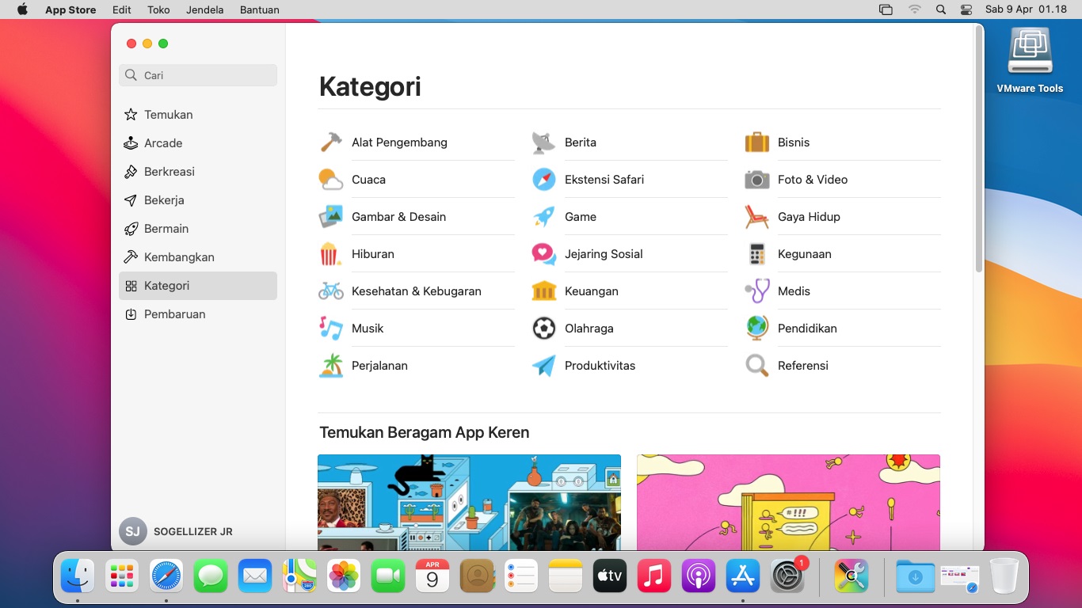Open the App Store menu in menu bar
Screen dimensions: 1082x608
point(70,9)
